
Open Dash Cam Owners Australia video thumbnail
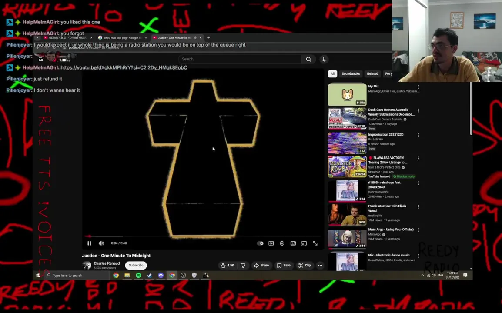click(347, 118)
